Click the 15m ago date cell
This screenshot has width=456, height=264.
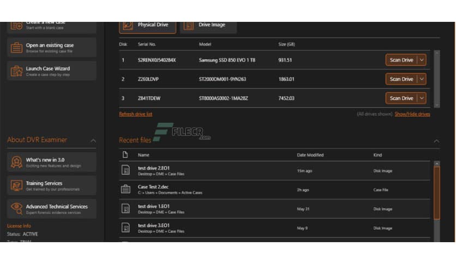tap(304, 171)
